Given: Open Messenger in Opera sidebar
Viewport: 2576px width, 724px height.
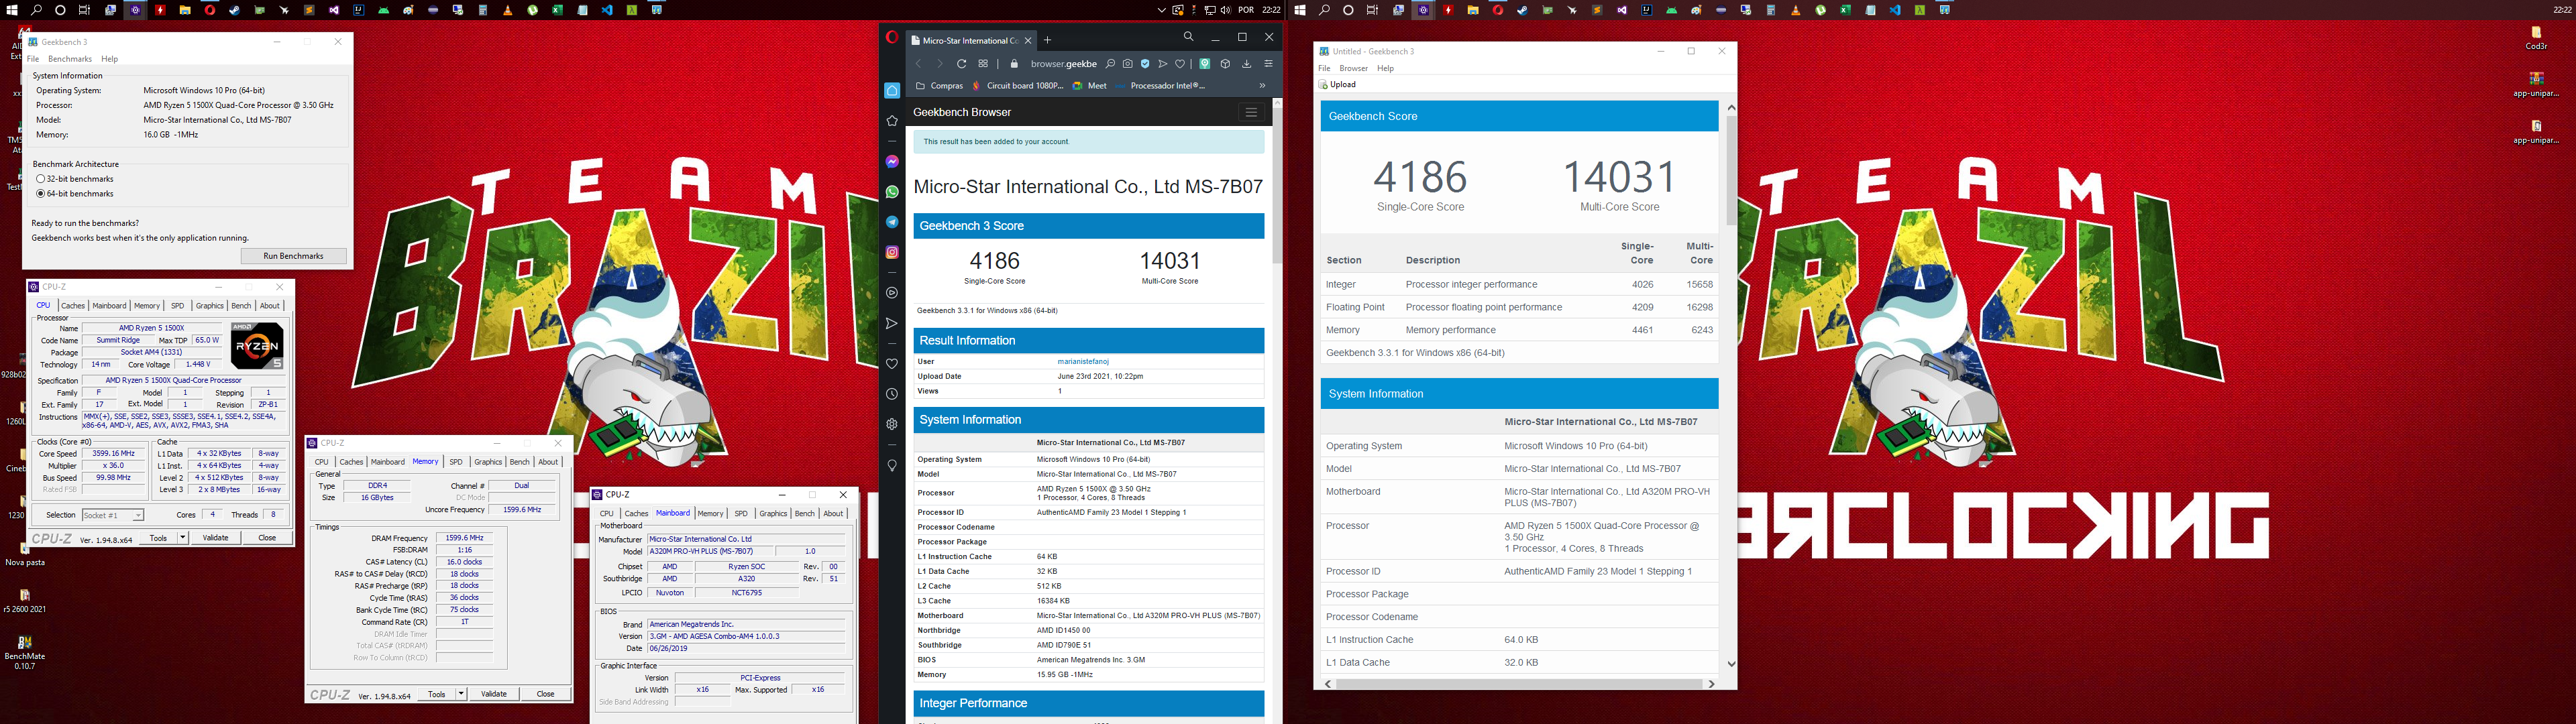Looking at the screenshot, I should click(892, 161).
